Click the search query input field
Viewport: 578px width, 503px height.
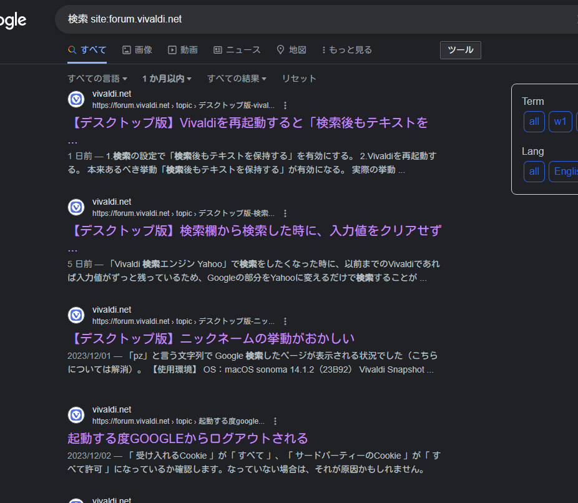point(316,19)
